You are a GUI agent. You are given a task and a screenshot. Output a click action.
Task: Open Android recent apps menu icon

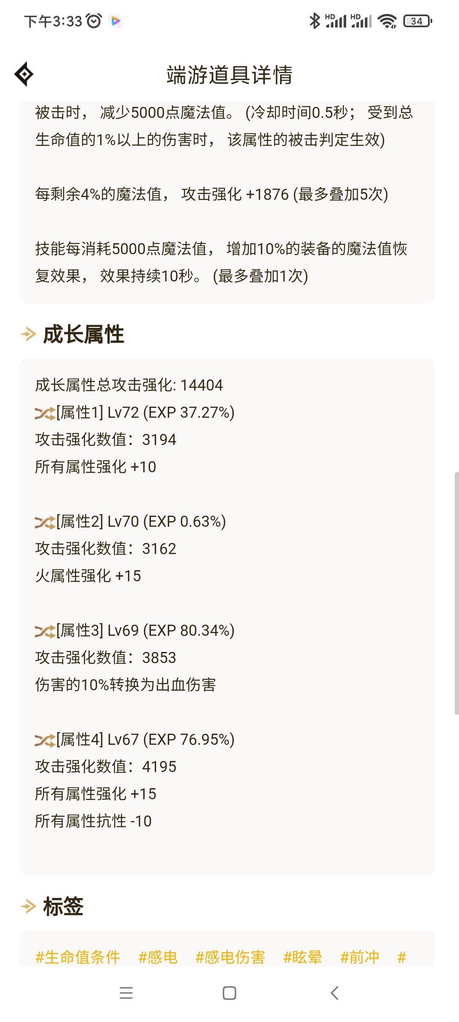pyautogui.click(x=126, y=993)
